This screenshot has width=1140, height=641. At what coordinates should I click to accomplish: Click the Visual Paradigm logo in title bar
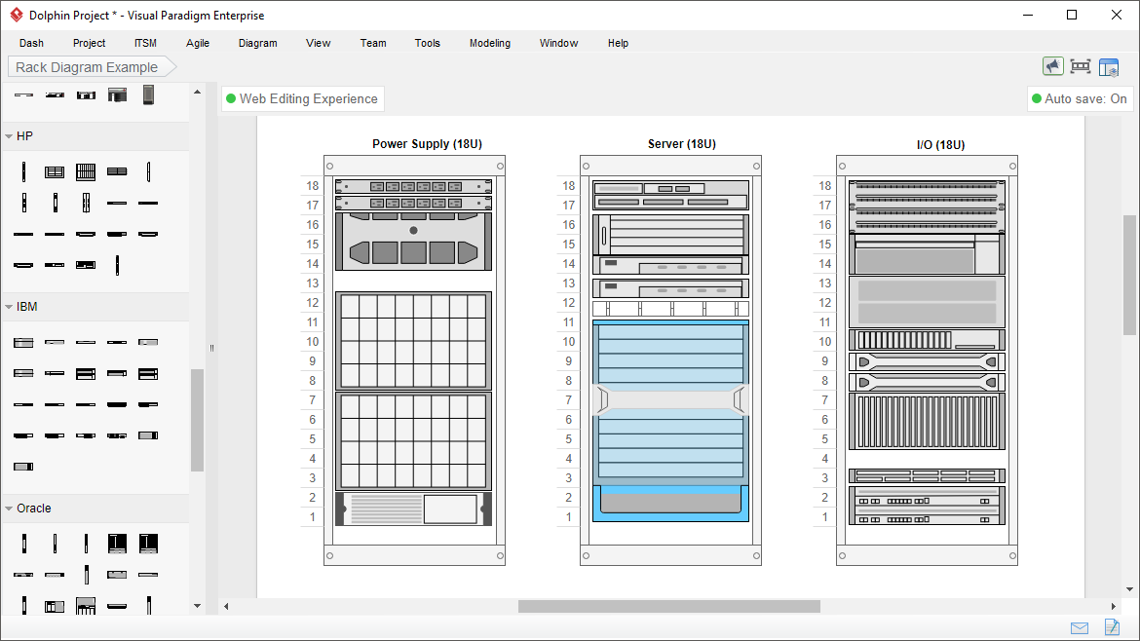16,15
